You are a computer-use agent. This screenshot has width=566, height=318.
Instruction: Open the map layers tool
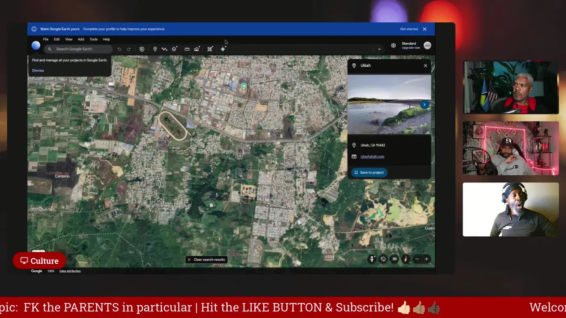pos(174,49)
